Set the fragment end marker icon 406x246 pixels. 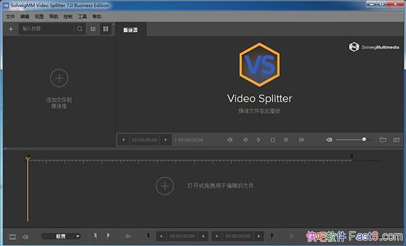click(272, 235)
